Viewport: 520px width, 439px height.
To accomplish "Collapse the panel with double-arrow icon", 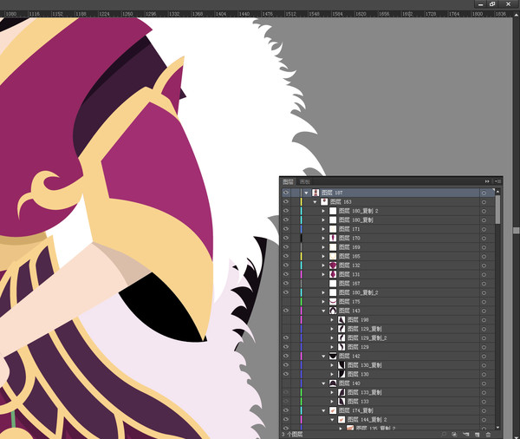I will (487, 181).
